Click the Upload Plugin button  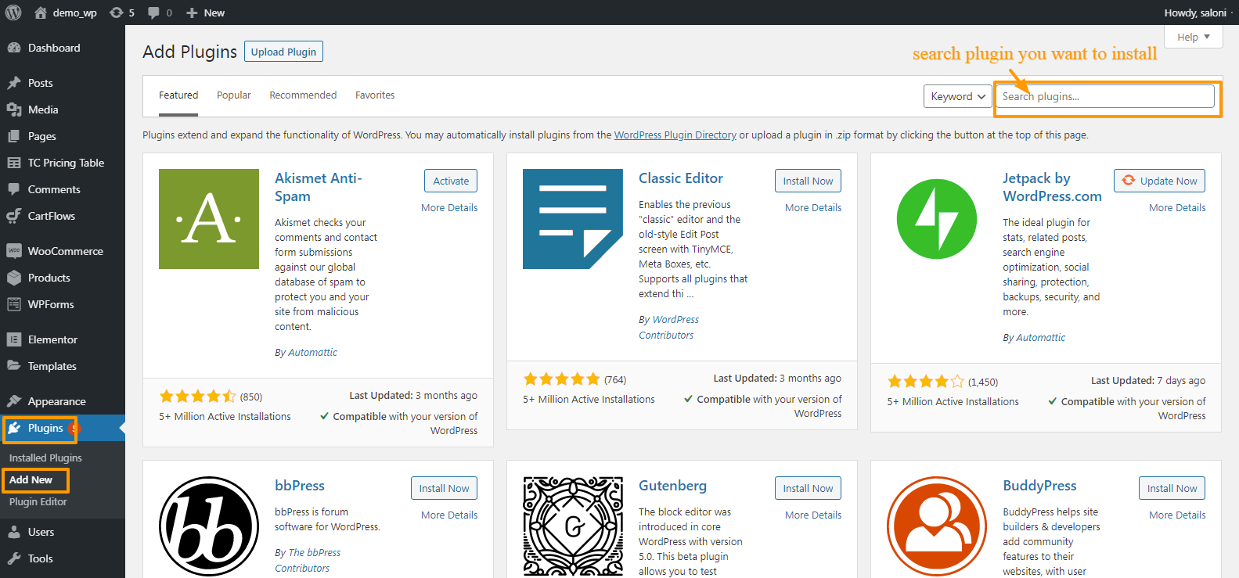(x=283, y=52)
